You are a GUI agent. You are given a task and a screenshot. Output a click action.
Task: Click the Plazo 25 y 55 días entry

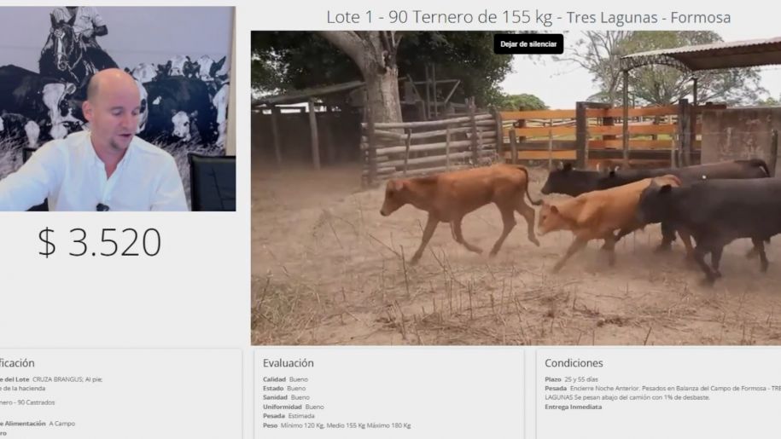[571, 379]
